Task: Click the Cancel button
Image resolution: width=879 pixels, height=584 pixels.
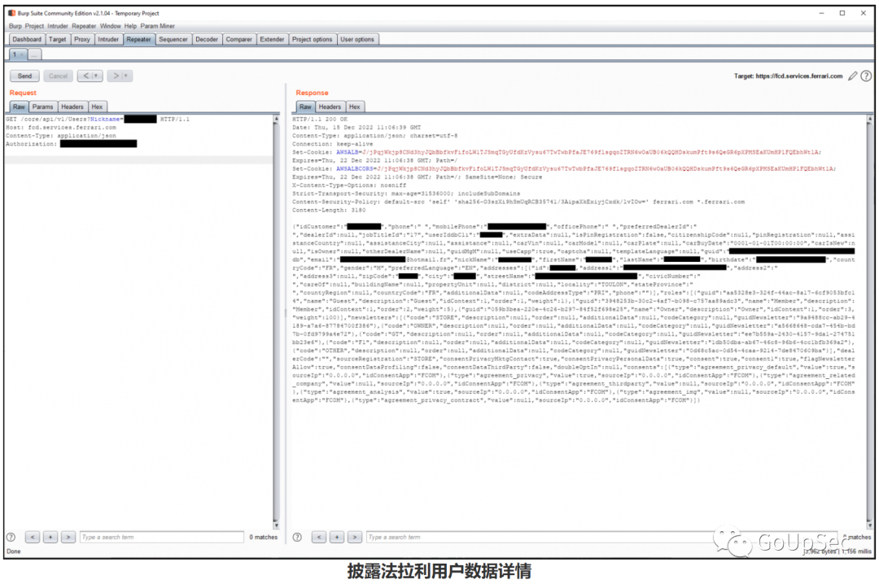Action: tap(58, 76)
